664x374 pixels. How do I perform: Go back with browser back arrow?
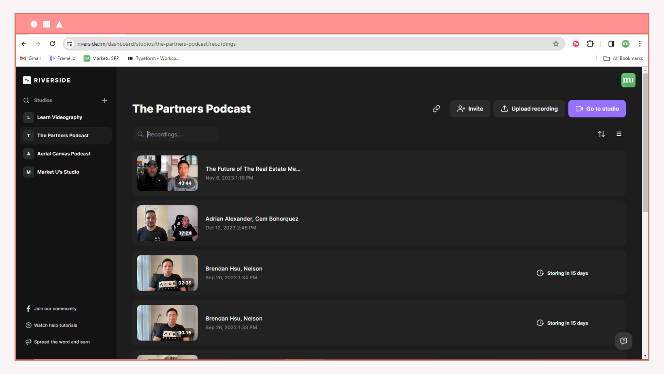point(24,44)
